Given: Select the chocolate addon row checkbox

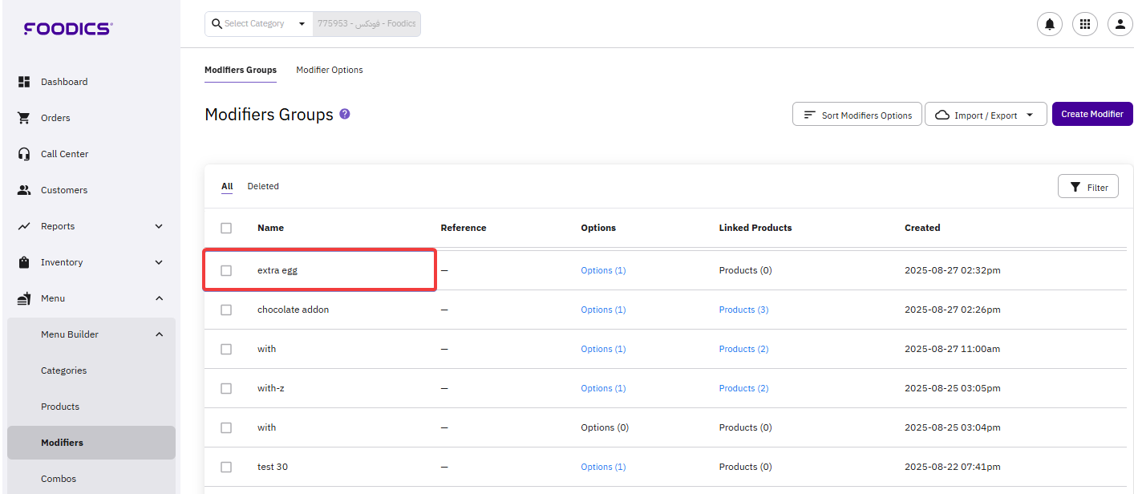Looking at the screenshot, I should 226,310.
